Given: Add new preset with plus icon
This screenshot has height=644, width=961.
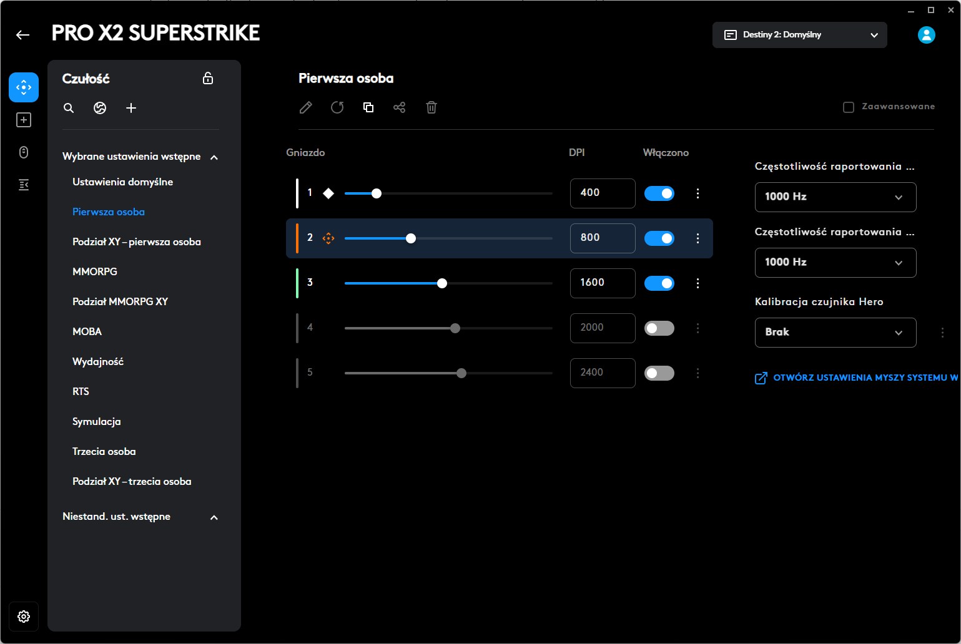Looking at the screenshot, I should click(131, 108).
